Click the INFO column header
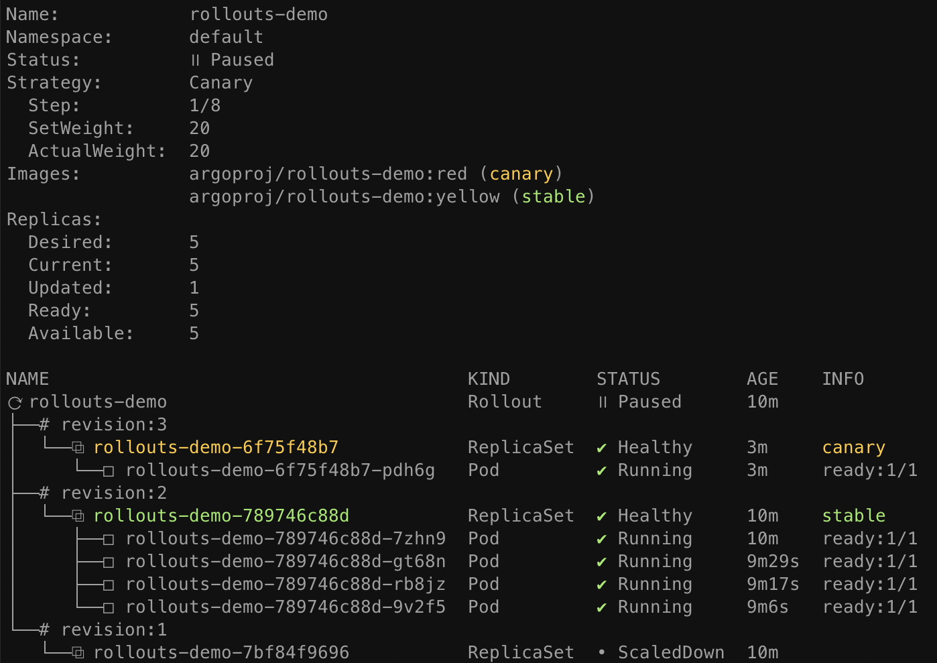Screen dimensions: 937x663 (x=843, y=379)
